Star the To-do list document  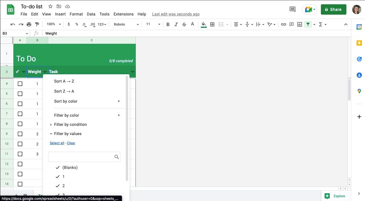[50, 6]
